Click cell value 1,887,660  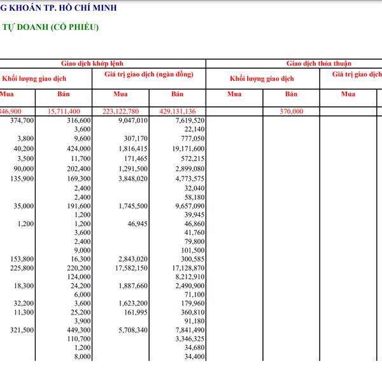133,286
